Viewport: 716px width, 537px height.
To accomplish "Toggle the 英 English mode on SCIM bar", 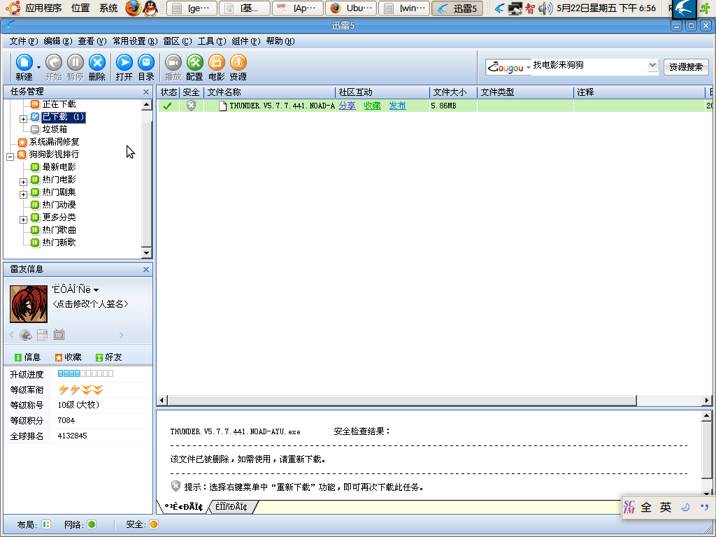I will point(666,508).
